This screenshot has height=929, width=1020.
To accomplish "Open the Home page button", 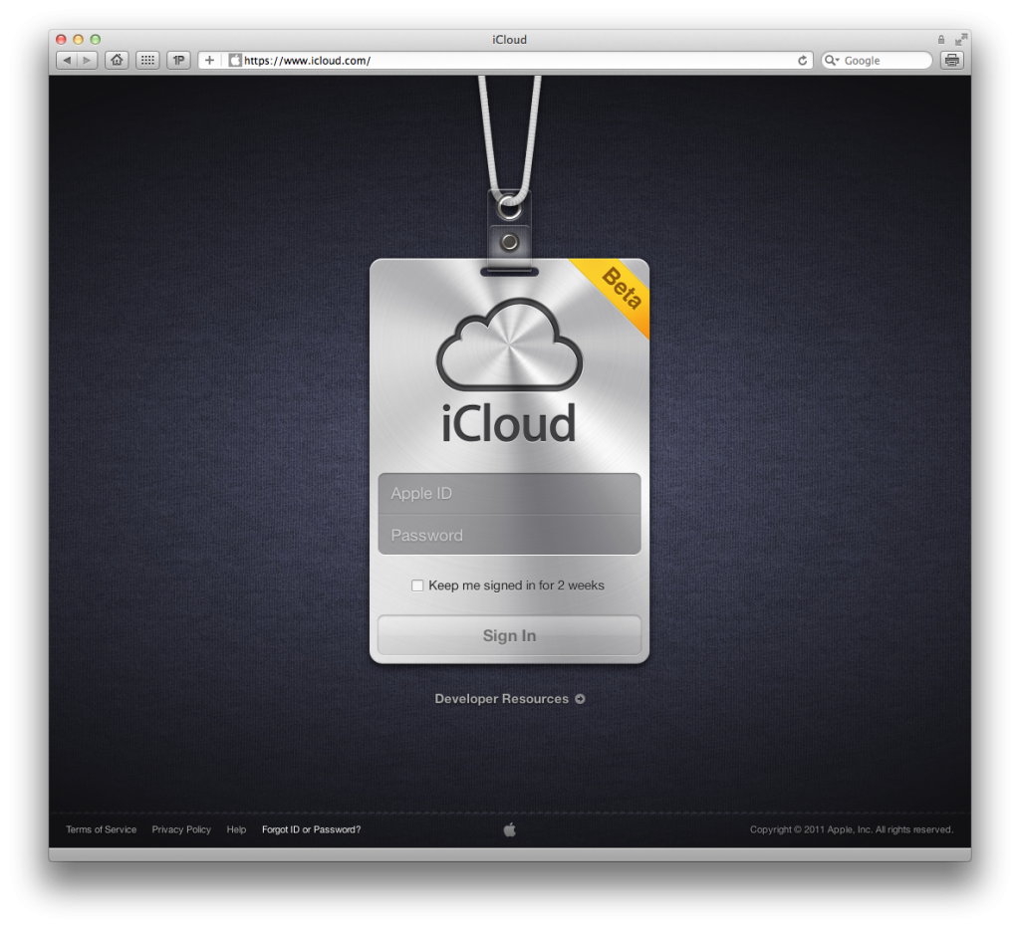I will coord(117,61).
